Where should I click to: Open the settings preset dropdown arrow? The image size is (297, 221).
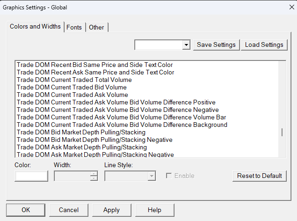coord(186,44)
